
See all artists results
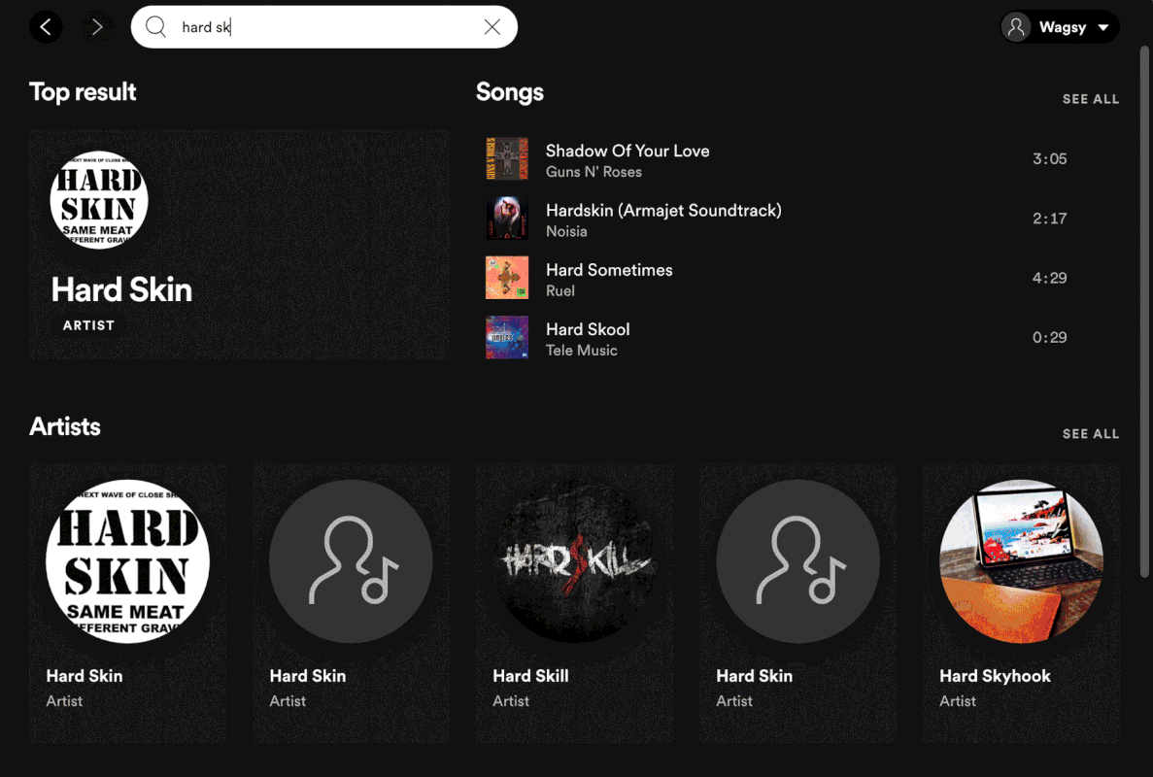click(1091, 434)
